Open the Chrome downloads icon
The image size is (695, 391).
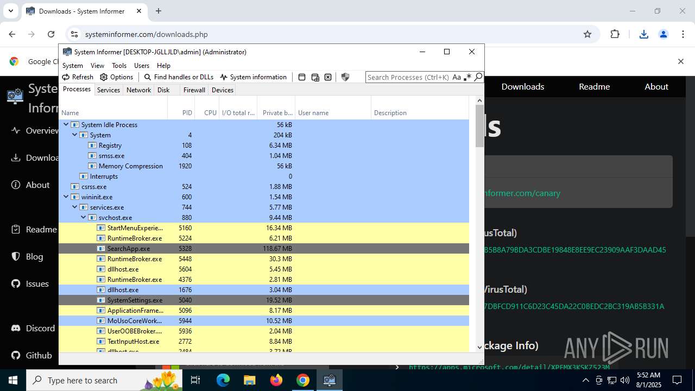pos(643,34)
